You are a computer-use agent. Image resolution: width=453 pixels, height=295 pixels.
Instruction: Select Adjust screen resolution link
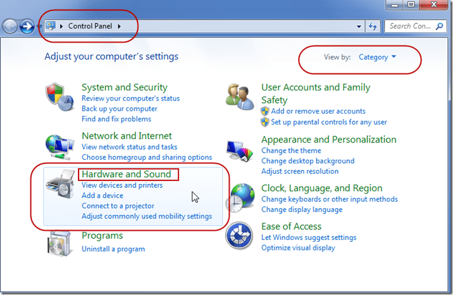300,171
